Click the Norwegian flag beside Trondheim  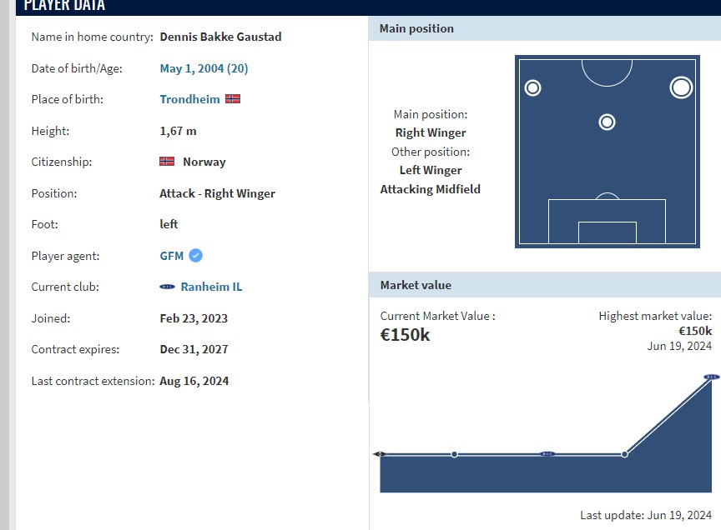[x=233, y=99]
